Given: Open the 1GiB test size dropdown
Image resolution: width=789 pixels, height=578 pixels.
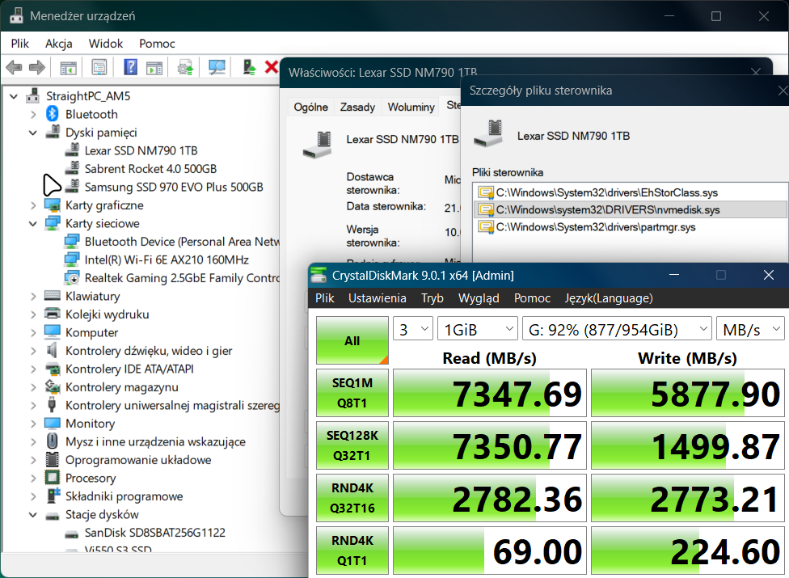Looking at the screenshot, I should (477, 330).
